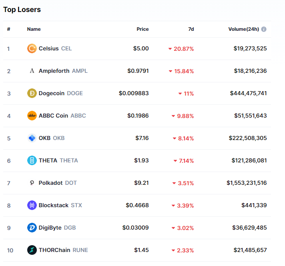This screenshot has width=285, height=266.
Task: Open the Celsius CEL coin link
Action: [55, 49]
